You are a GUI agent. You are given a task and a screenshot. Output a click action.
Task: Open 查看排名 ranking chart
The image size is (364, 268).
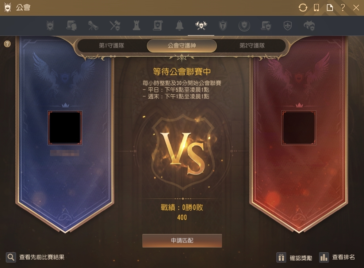337,257
